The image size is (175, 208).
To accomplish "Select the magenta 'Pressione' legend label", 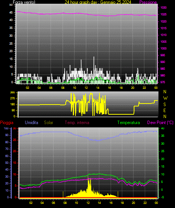I will point(148,2).
